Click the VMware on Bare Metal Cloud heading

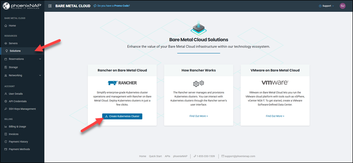point(275,70)
